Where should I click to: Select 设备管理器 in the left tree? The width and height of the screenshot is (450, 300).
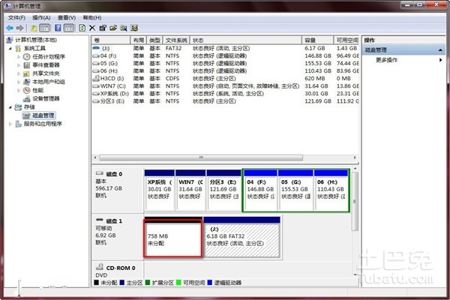[45, 98]
